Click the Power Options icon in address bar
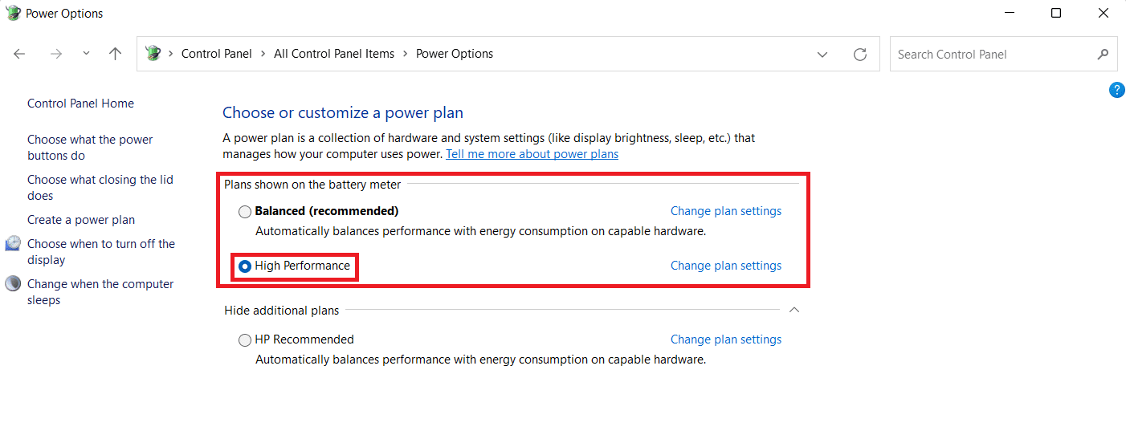Screen dimensions: 1126x443 click(153, 54)
